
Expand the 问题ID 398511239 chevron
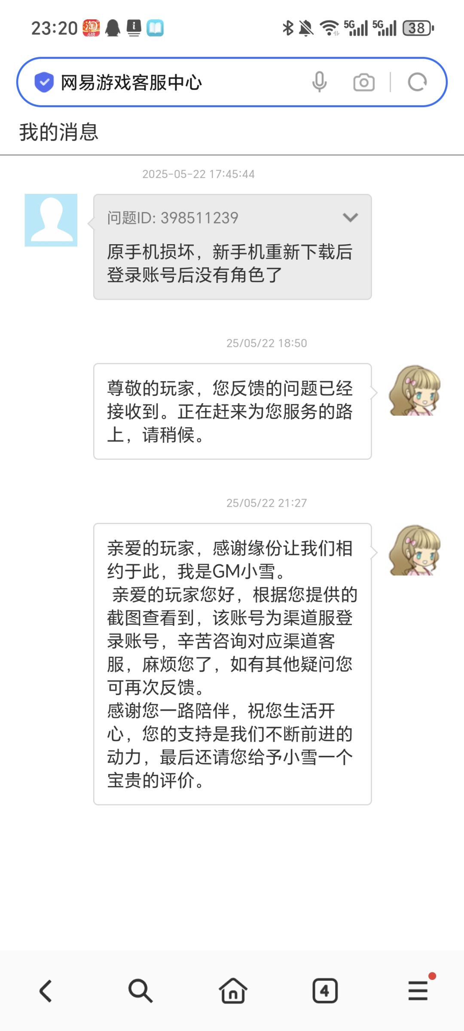tap(350, 218)
